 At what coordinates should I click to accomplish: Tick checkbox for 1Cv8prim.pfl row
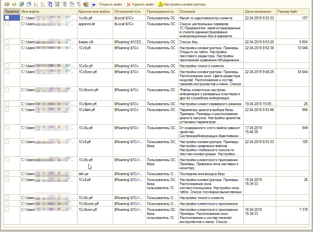[x=7, y=104]
